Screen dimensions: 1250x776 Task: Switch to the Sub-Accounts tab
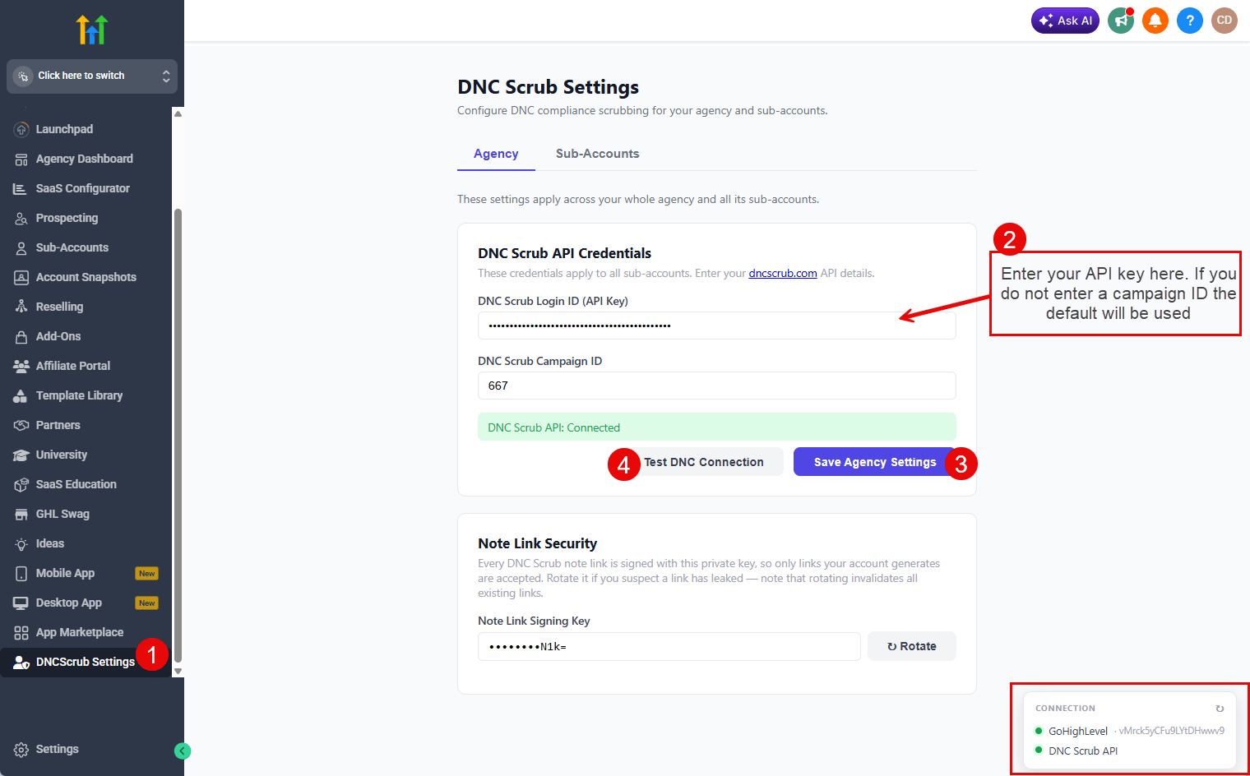tap(598, 154)
